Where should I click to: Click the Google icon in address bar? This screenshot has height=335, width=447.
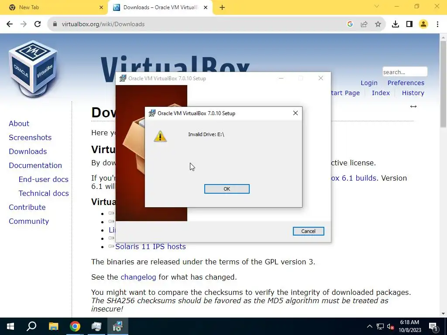(x=350, y=24)
